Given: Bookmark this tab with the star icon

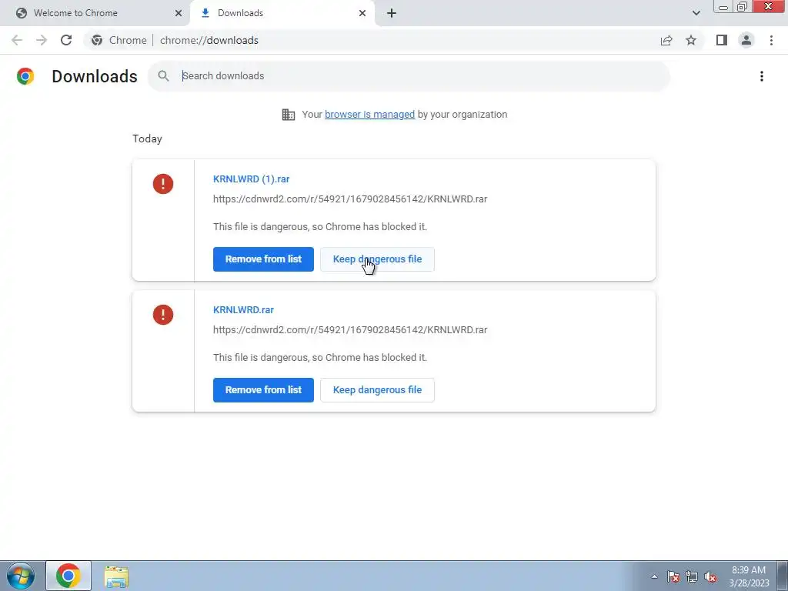Looking at the screenshot, I should pyautogui.click(x=691, y=40).
